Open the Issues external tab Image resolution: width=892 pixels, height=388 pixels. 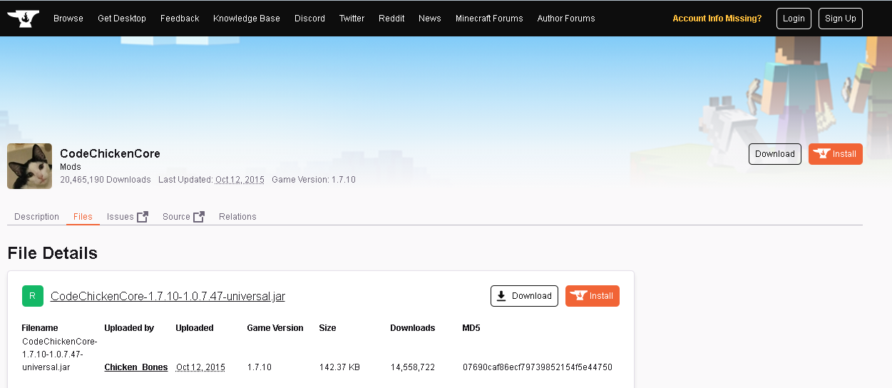pos(128,217)
